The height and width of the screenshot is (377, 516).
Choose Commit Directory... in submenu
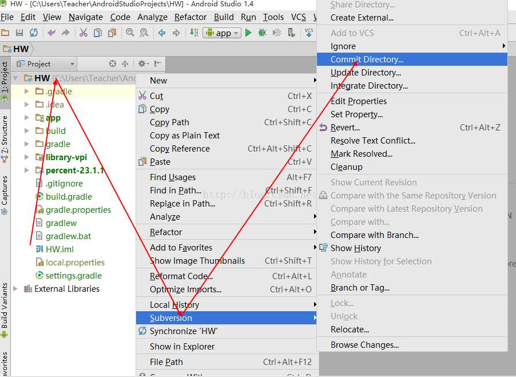pos(412,59)
